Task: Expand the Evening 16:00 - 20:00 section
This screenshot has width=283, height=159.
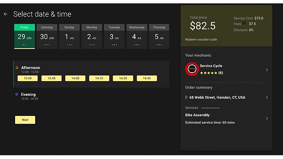Action: (91, 96)
